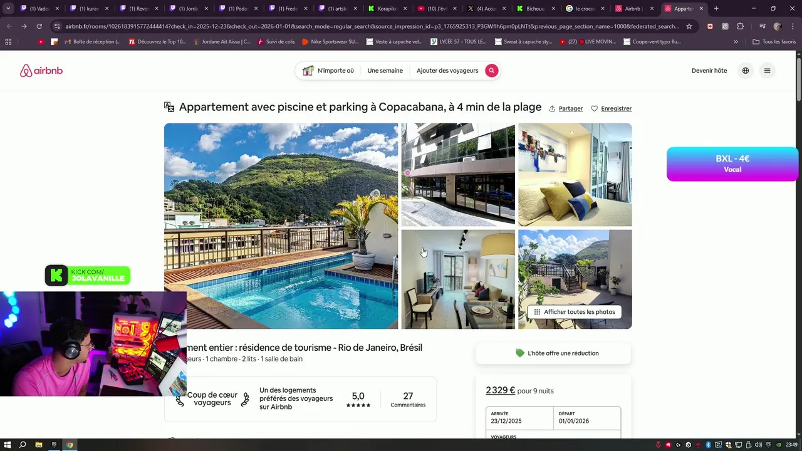The height and width of the screenshot is (451, 802).
Task: Click the Enregistrer link
Action: [x=617, y=108]
